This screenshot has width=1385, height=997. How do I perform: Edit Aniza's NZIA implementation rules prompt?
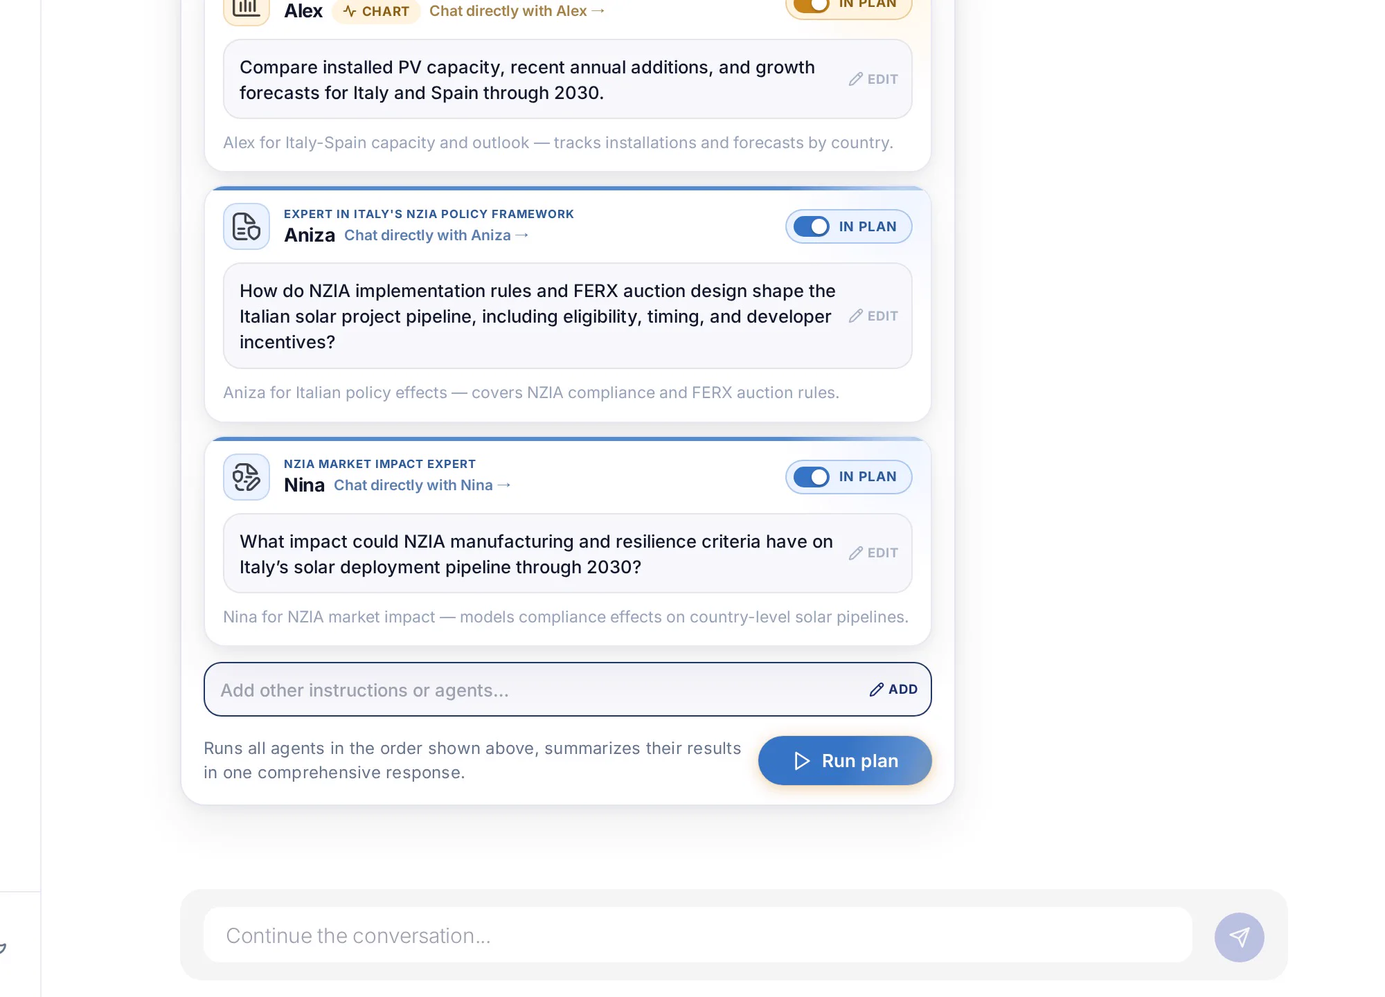coord(873,316)
